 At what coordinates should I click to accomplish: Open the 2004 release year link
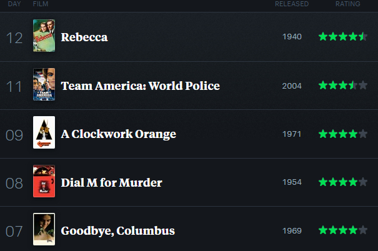pyautogui.click(x=292, y=86)
